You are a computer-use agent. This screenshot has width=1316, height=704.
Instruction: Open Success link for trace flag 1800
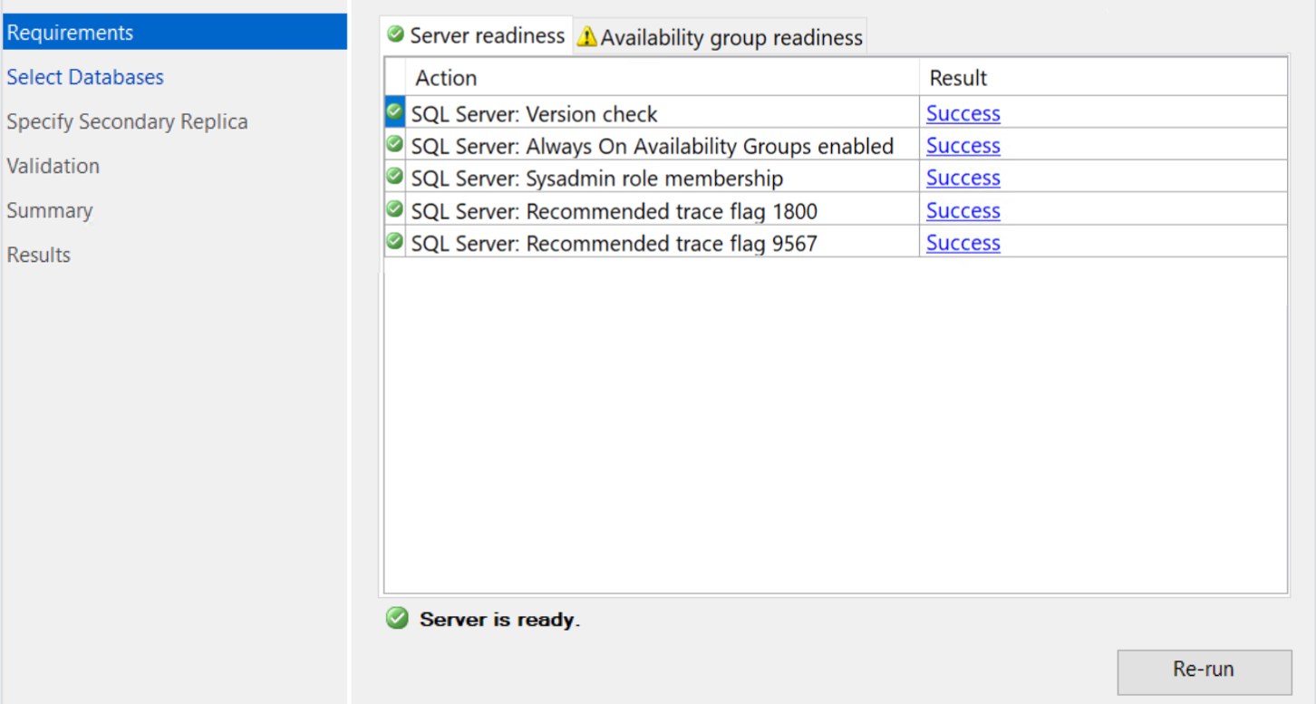[963, 210]
